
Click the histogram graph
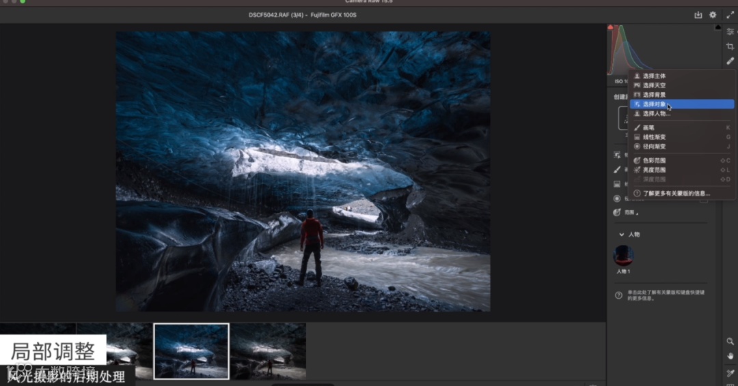(x=664, y=50)
